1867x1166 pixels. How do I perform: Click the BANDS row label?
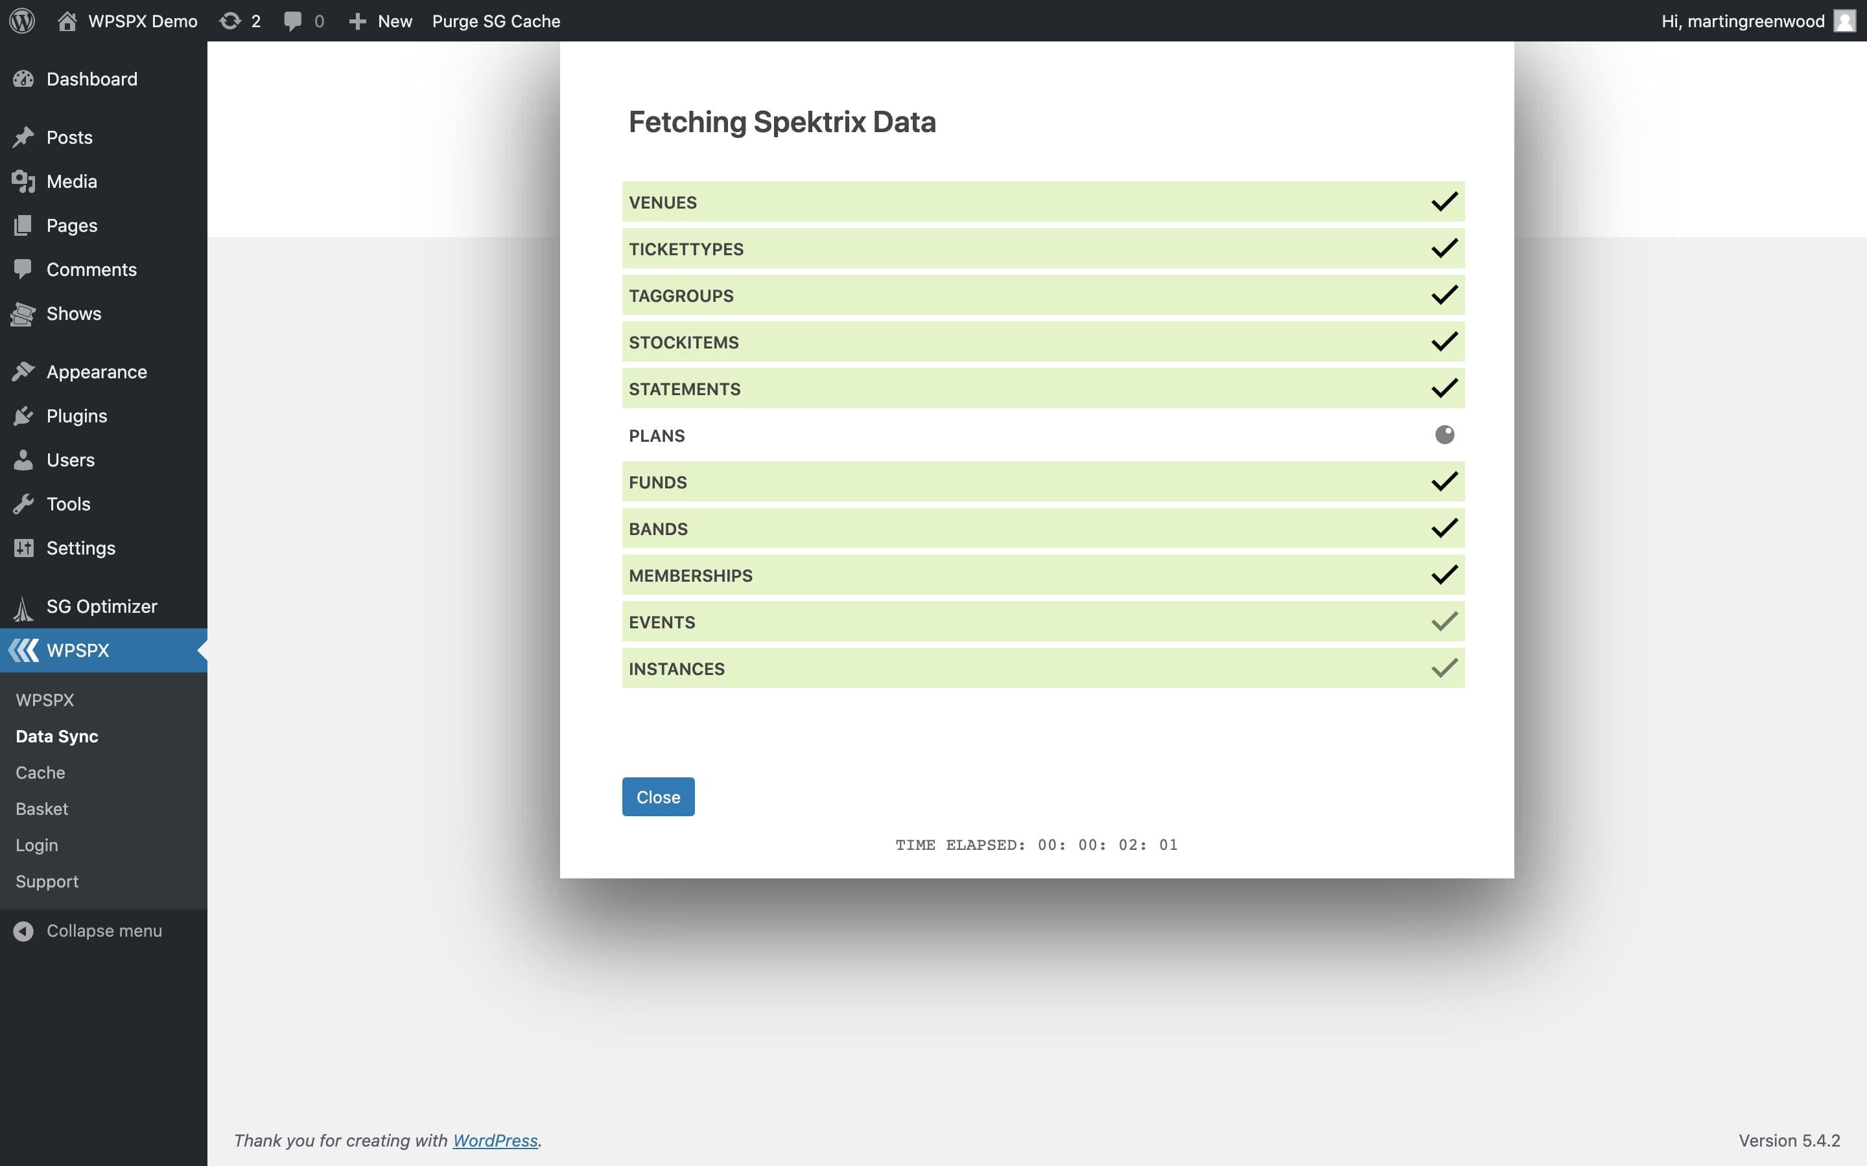click(658, 529)
